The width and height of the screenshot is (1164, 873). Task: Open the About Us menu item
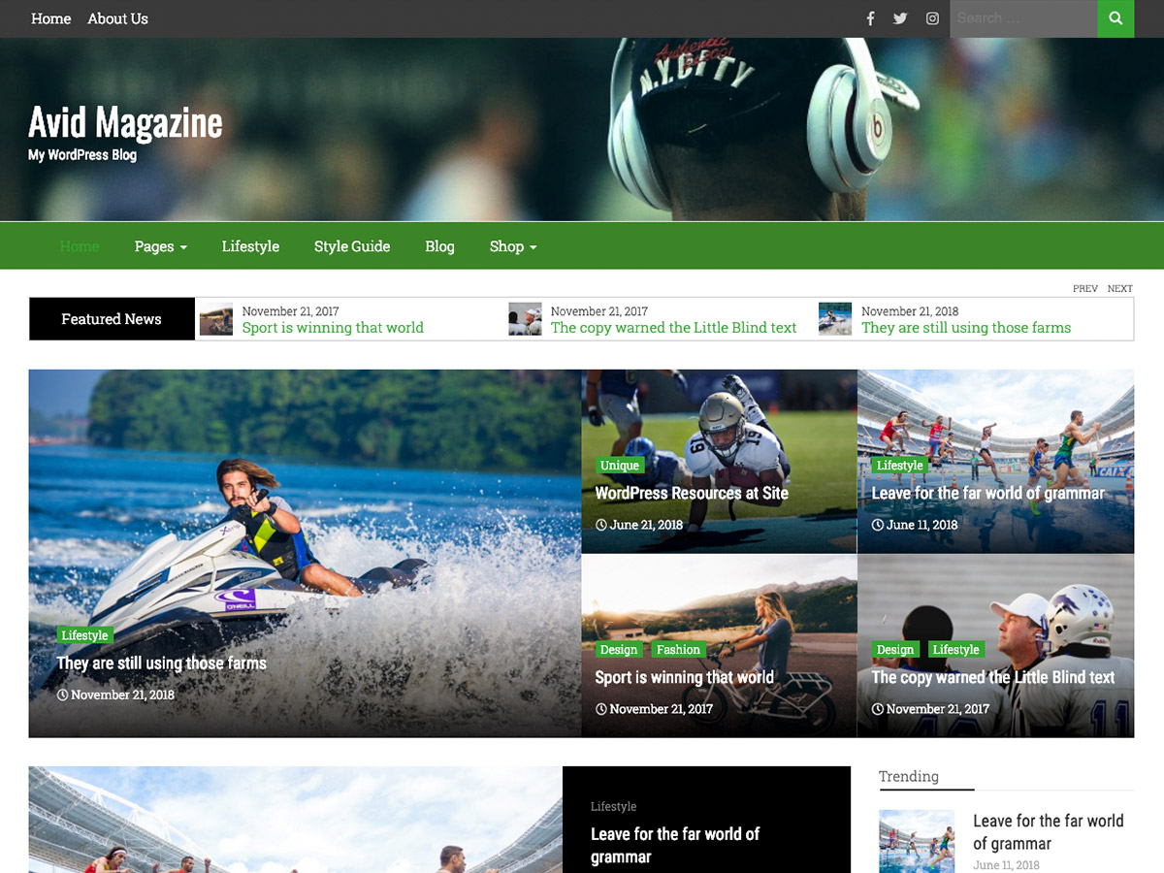(x=117, y=18)
